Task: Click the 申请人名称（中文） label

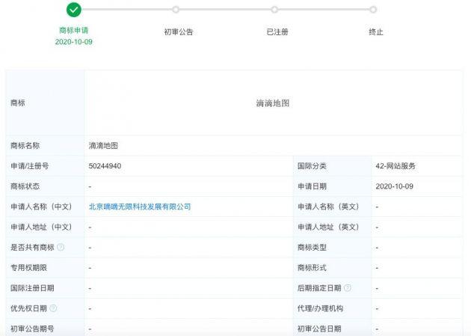Action: tap(41, 207)
